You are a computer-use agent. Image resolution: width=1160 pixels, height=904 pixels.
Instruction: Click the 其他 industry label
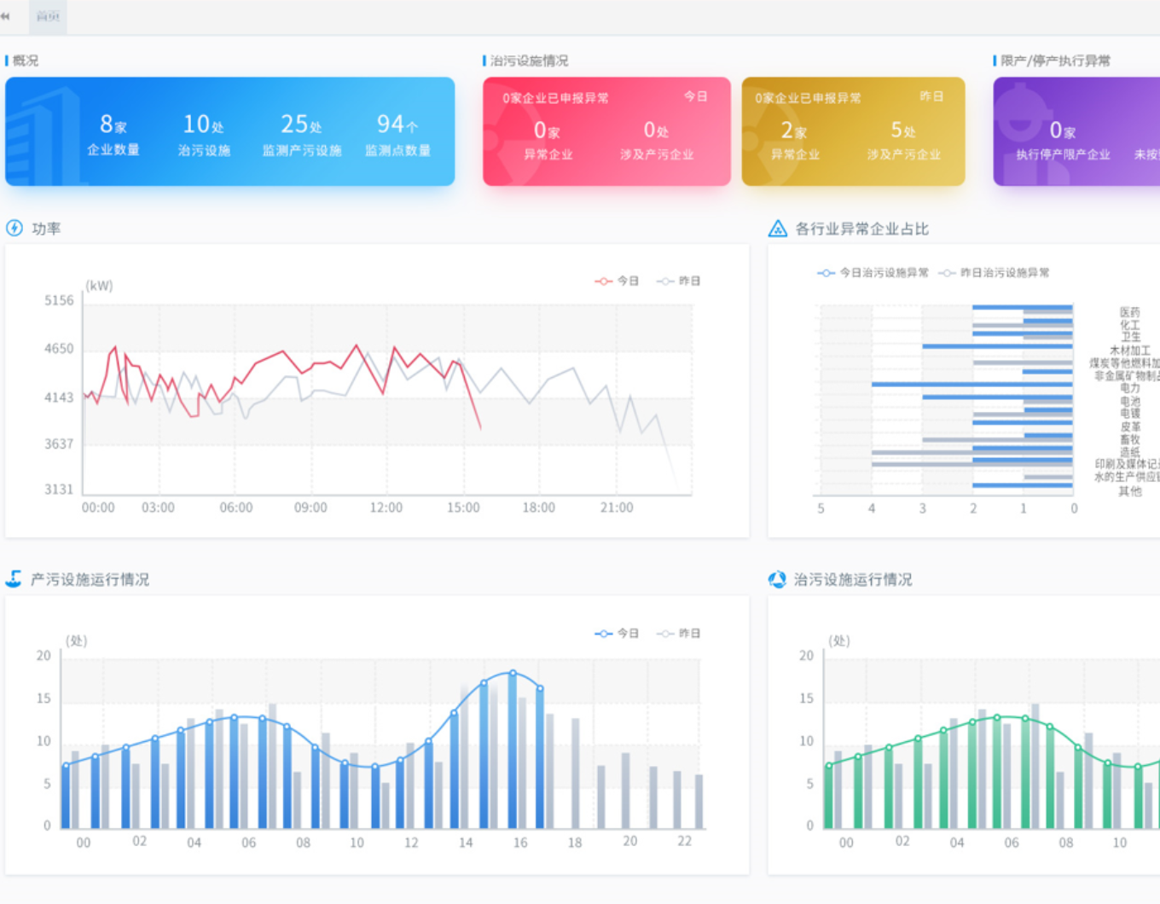(x=1130, y=490)
